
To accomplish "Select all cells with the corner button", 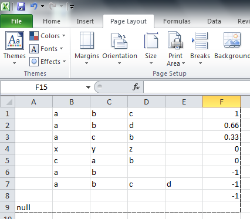I will (8, 102).
